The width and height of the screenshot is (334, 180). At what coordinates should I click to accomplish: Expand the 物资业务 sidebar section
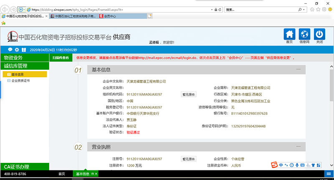click(x=25, y=58)
